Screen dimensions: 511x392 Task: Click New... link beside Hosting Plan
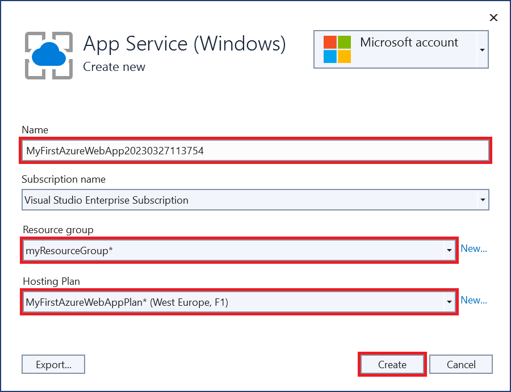(474, 300)
